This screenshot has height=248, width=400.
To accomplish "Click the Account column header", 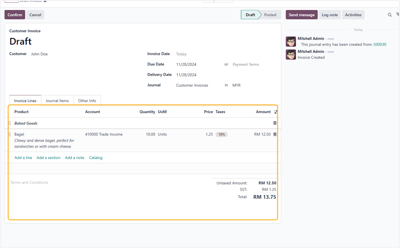I will point(92,112).
